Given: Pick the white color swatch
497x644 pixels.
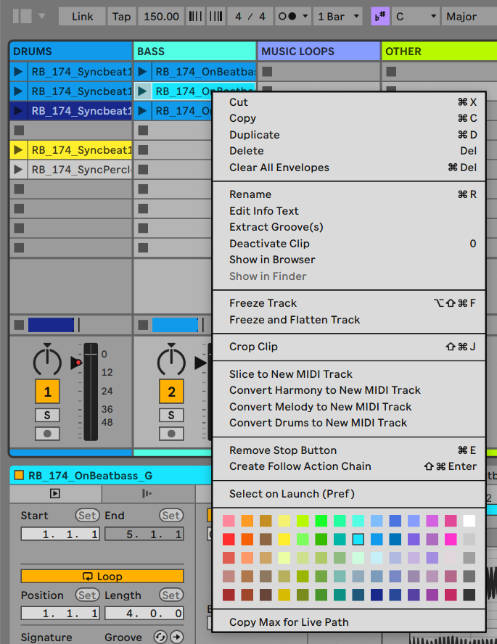Looking at the screenshot, I should 469,521.
